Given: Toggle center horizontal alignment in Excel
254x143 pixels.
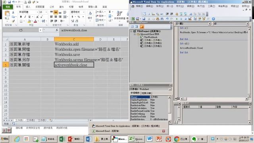Looking at the screenshot, I should pos(56,17).
